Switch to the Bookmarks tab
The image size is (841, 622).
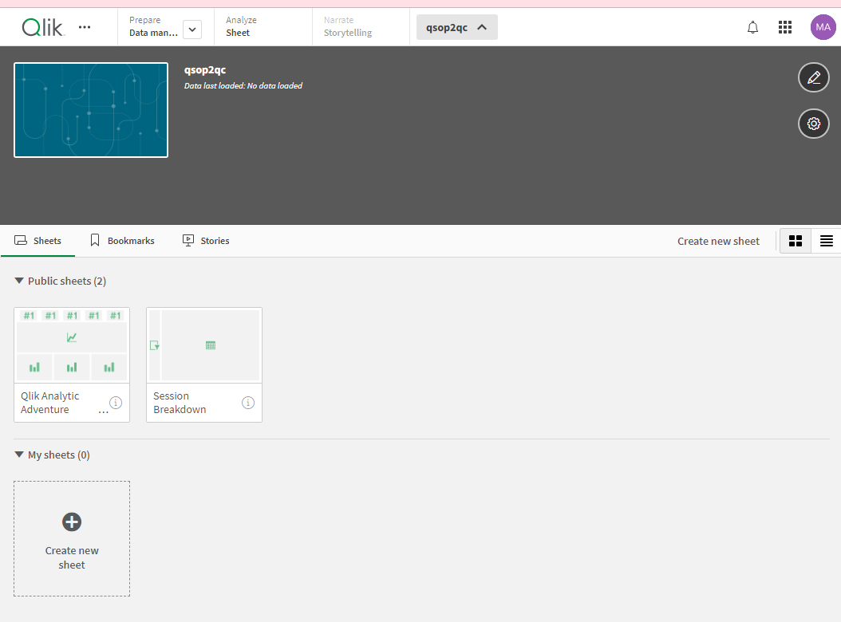coord(122,241)
